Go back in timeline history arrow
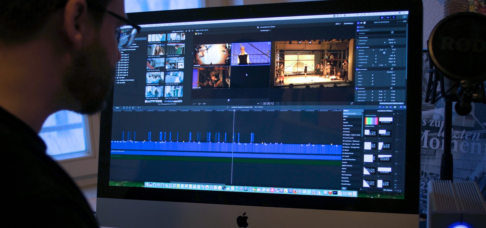The width and height of the screenshot is (486, 228). coord(228,107)
